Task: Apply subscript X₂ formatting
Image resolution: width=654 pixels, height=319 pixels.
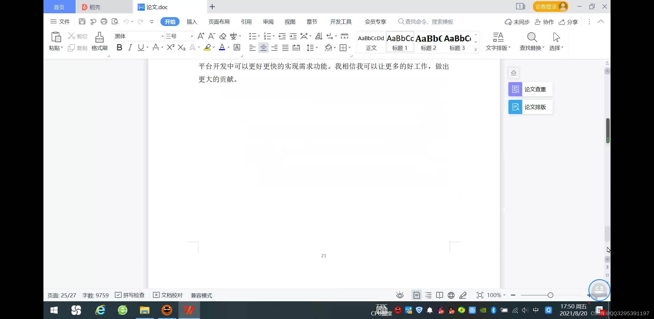Action: coord(182,47)
